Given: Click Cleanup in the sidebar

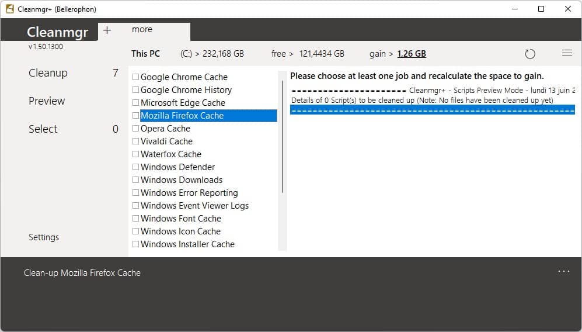Looking at the screenshot, I should coord(48,73).
